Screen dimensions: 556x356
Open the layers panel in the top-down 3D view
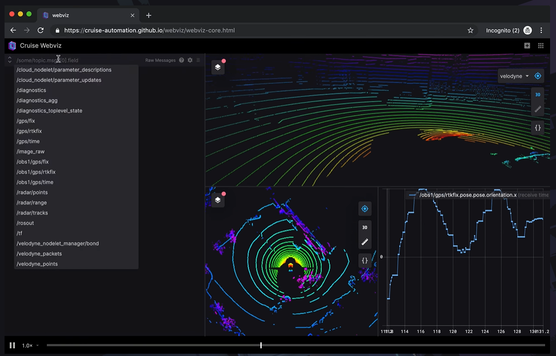[x=218, y=200]
